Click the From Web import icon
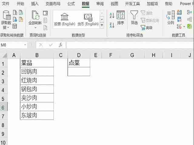 click(15, 19)
